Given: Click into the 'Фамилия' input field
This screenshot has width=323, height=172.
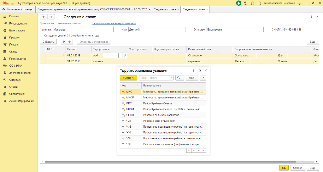Looking at the screenshot, I should [x=83, y=30].
